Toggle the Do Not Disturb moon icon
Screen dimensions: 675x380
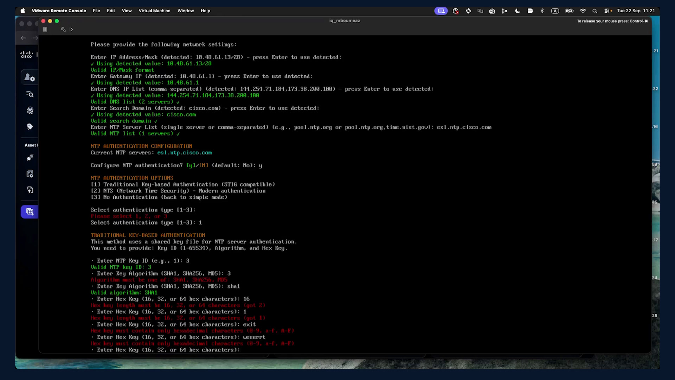[x=517, y=11]
